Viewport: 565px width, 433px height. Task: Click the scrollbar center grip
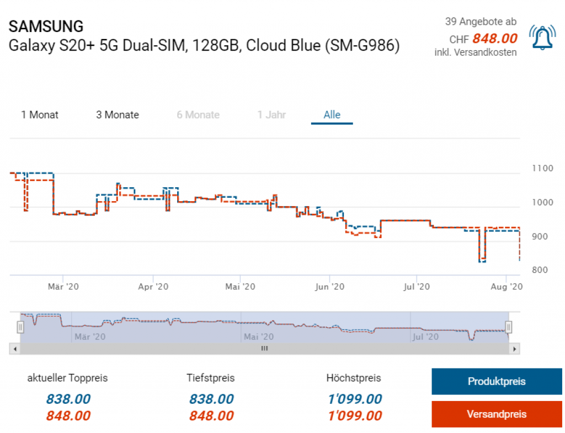click(264, 349)
